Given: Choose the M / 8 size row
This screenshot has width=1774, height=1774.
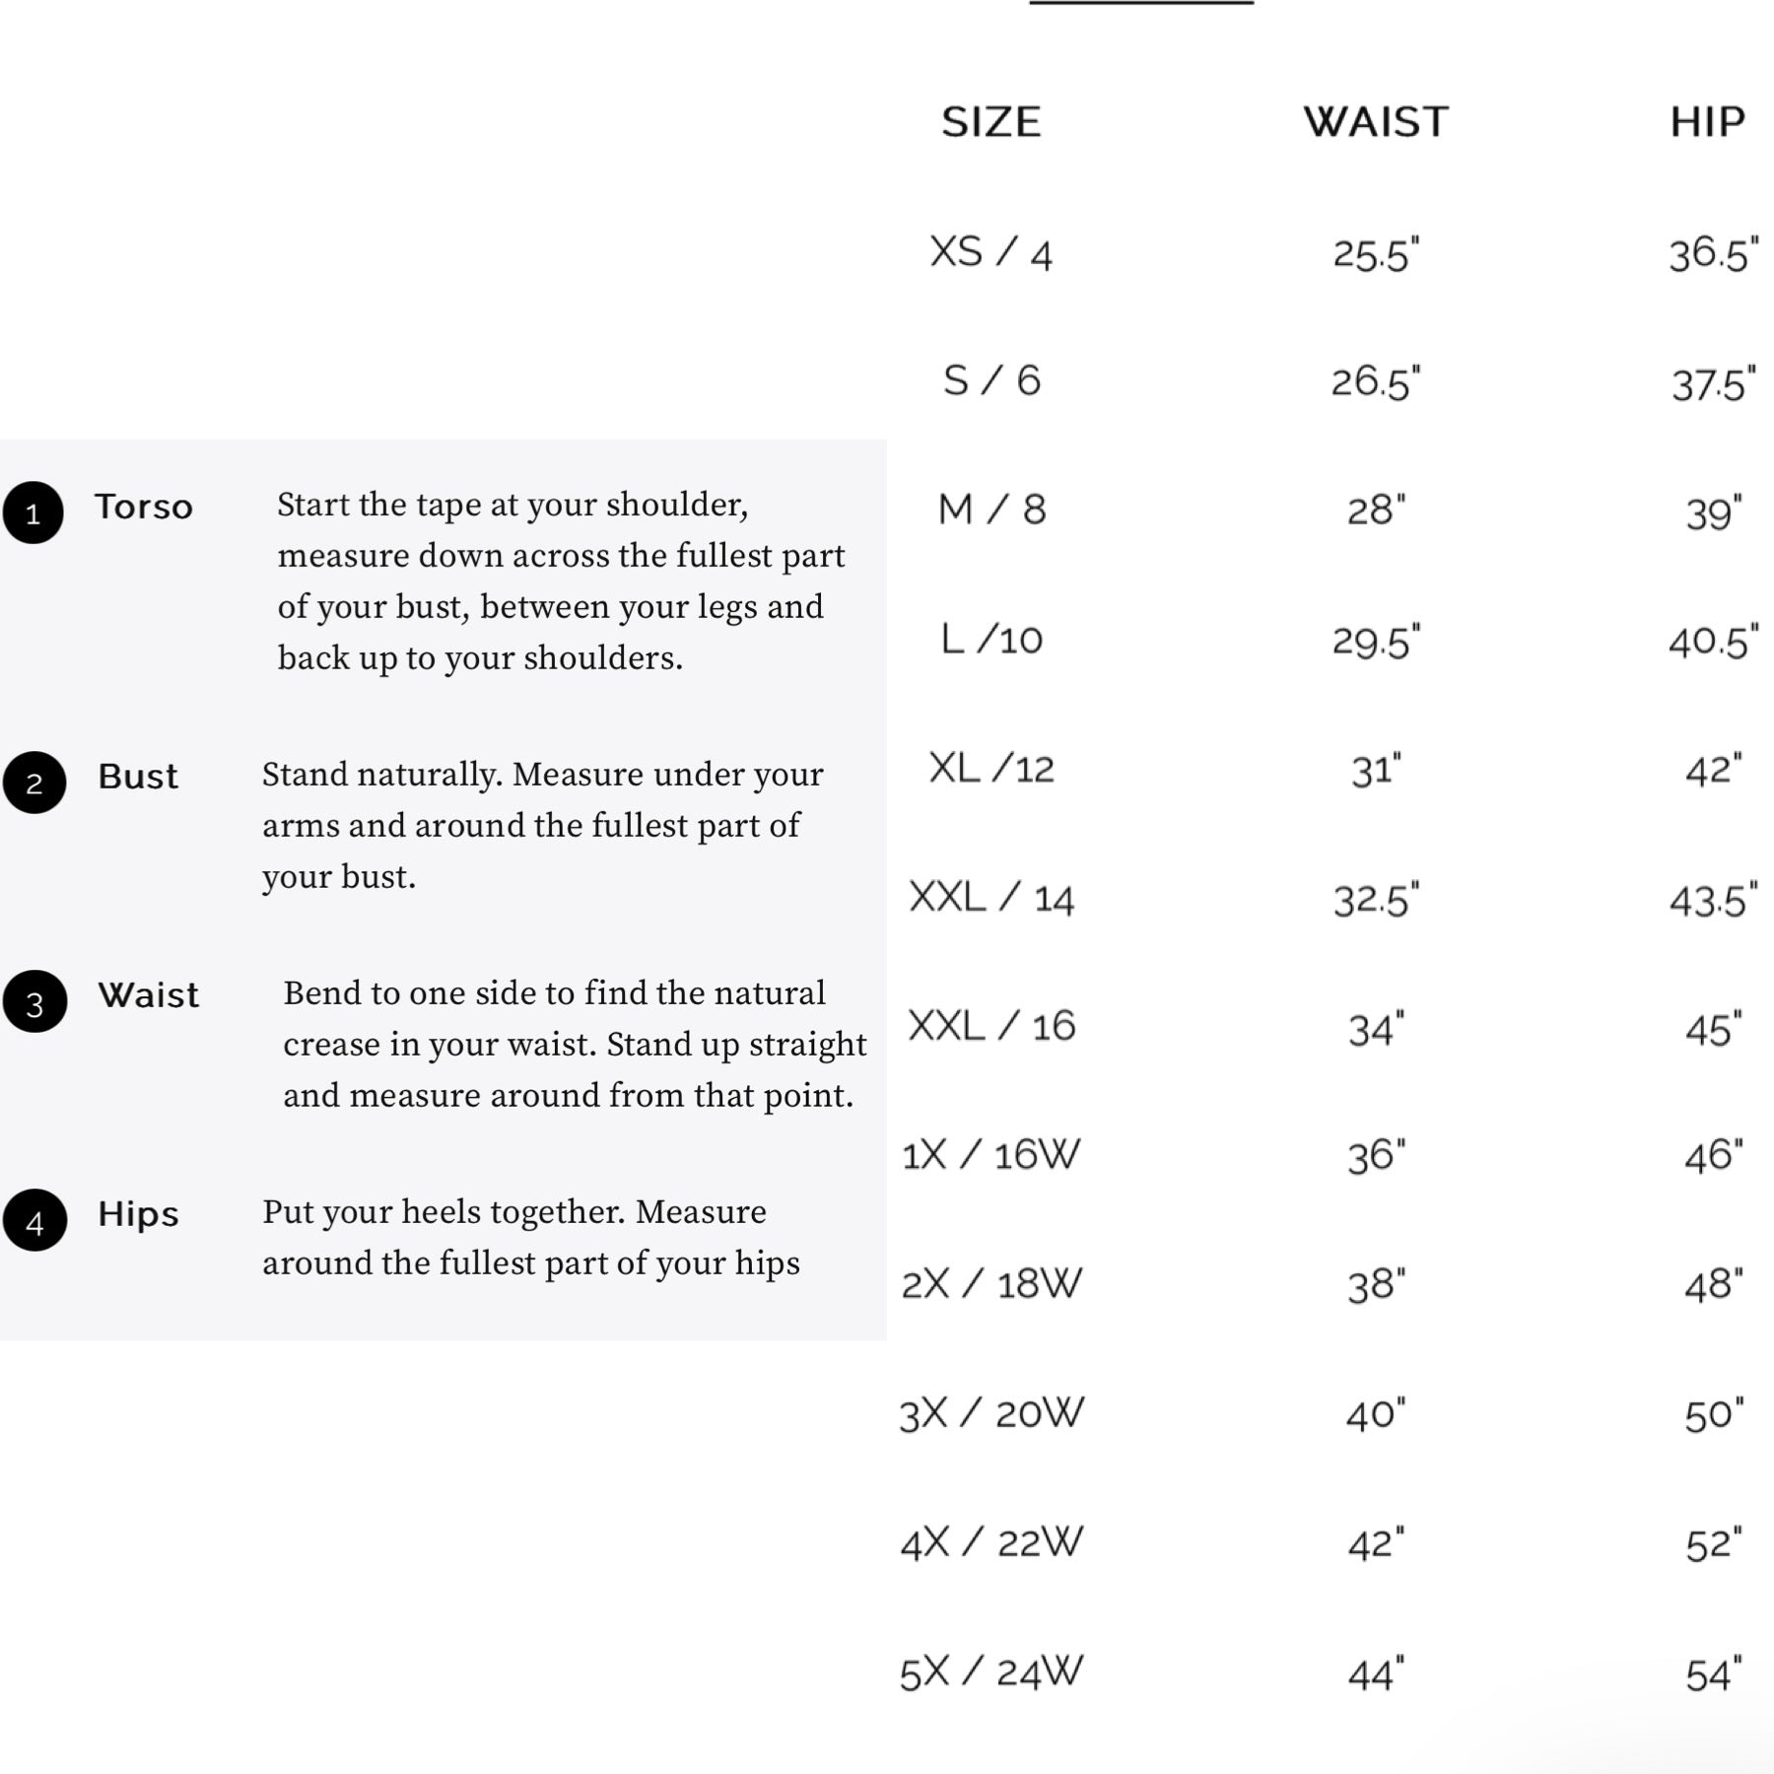Looking at the screenshot, I should point(1330,511).
